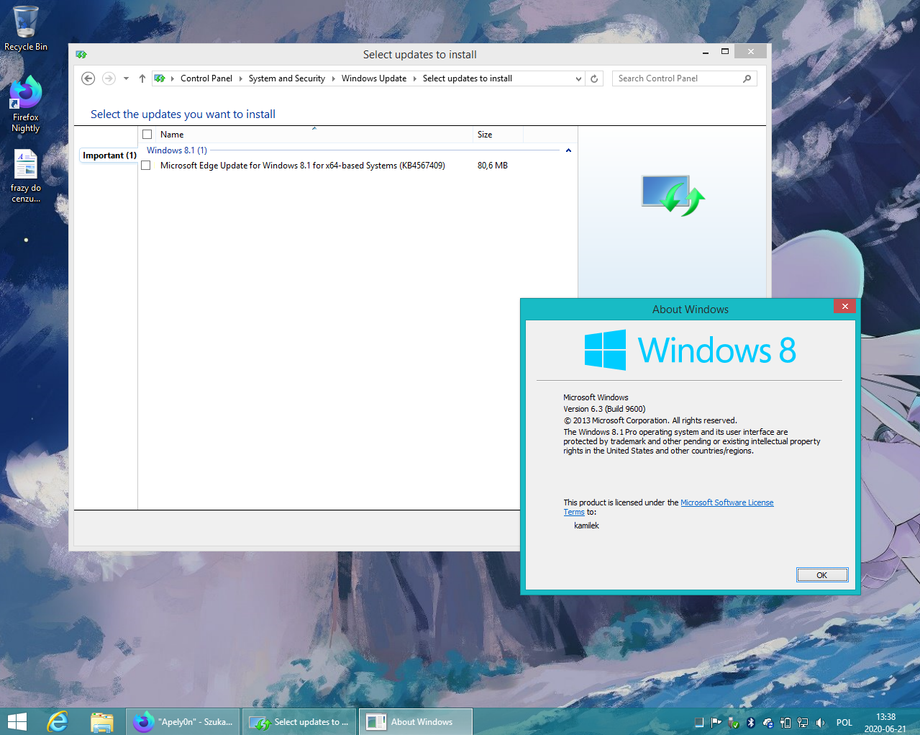Viewport: 920px width, 735px height.
Task: Open the network tray icon
Action: click(x=803, y=722)
